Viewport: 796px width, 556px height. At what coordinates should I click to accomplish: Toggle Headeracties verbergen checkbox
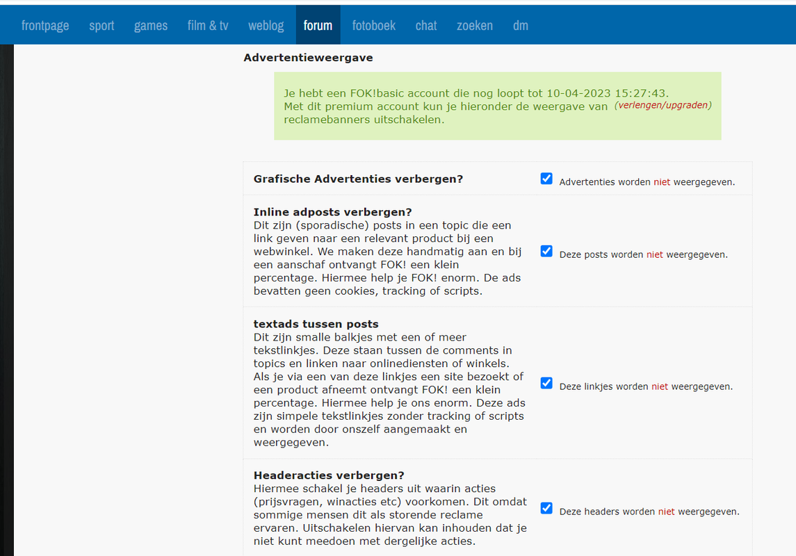546,508
